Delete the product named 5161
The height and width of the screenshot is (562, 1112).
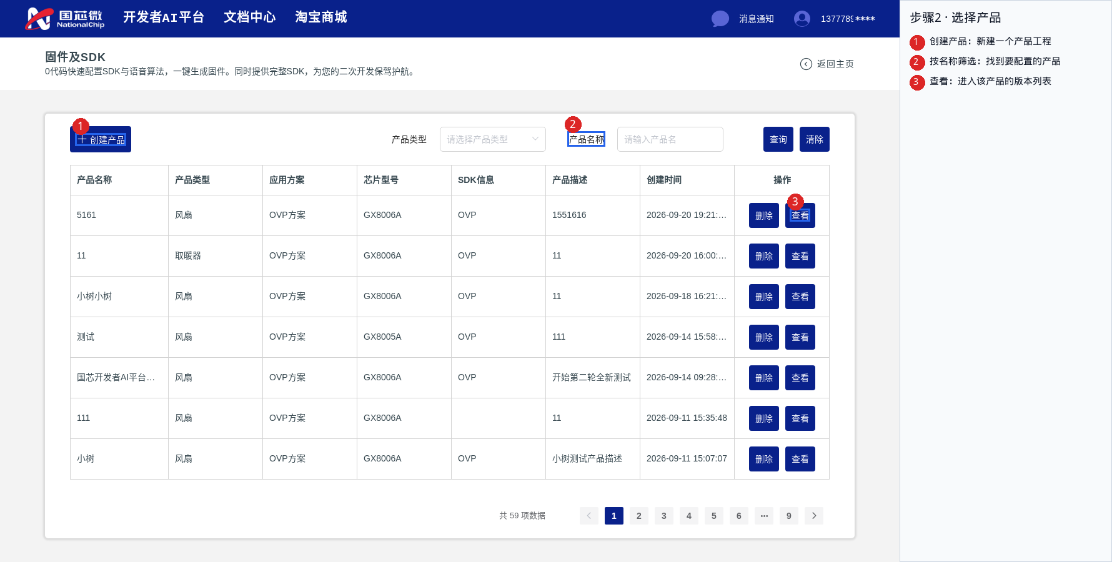(764, 215)
